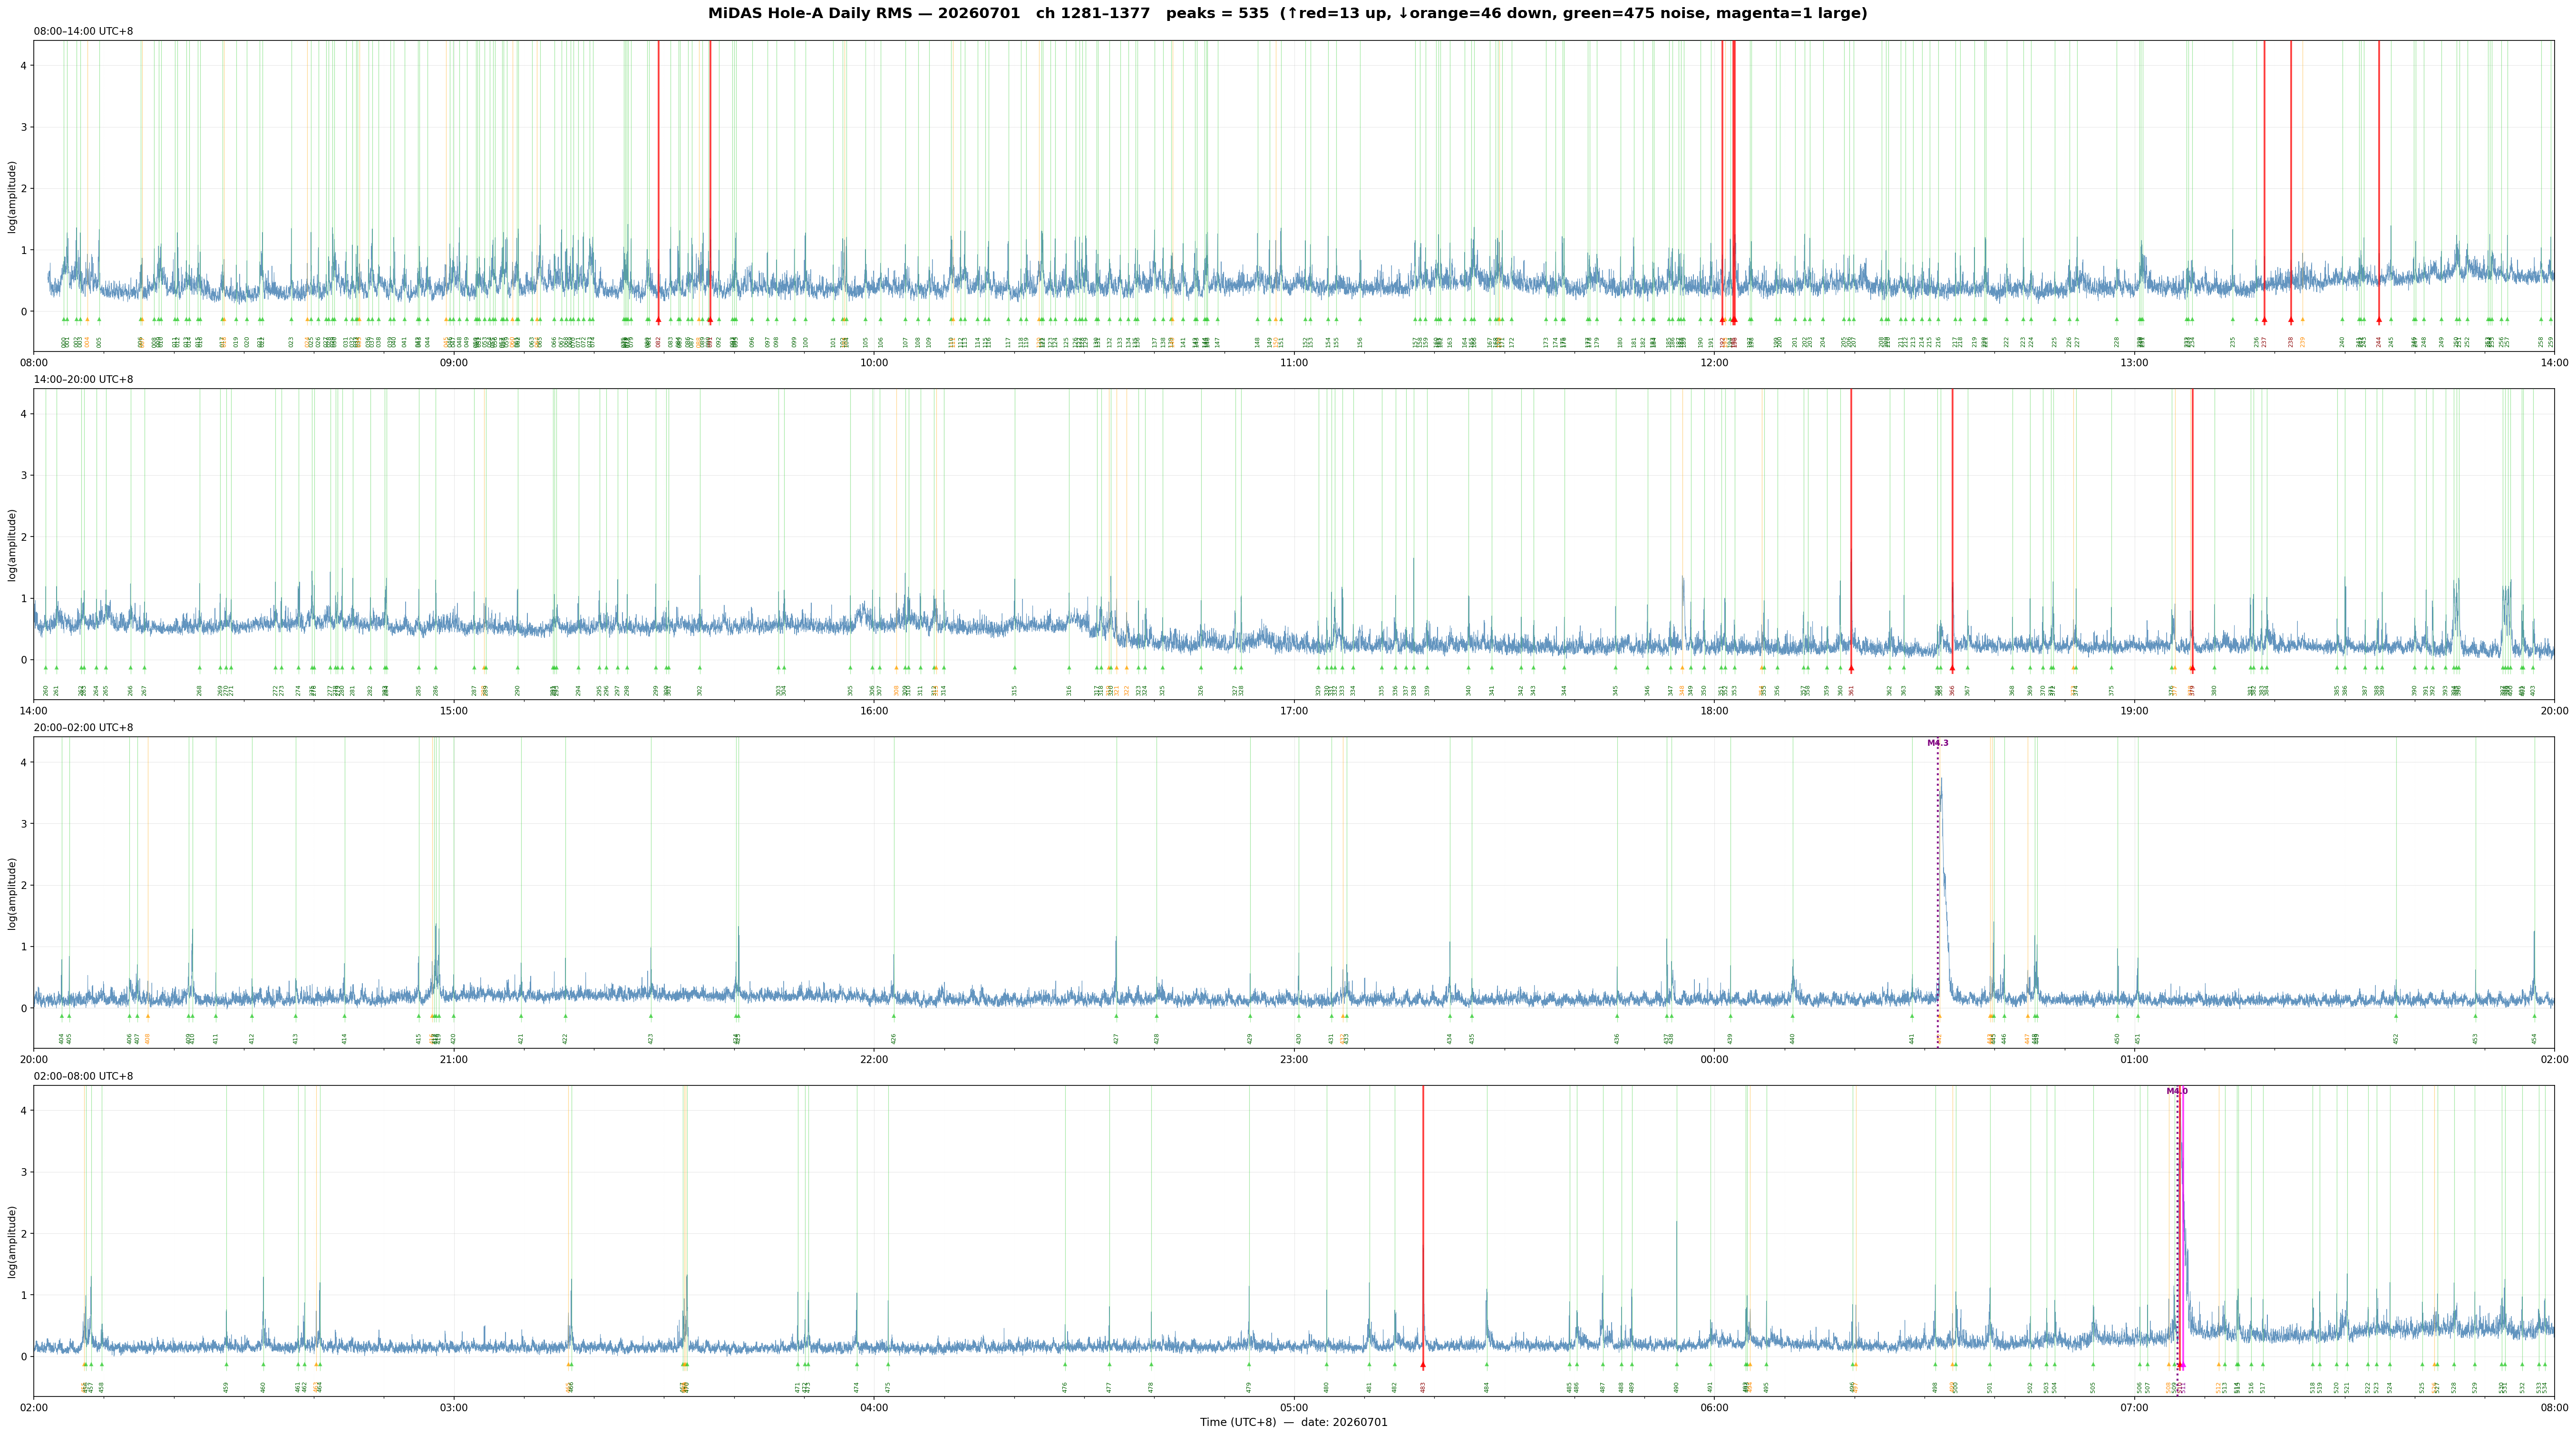
Task: Click the MiDAS Hole-A Daily RMS chart title
Action: 1288,14
